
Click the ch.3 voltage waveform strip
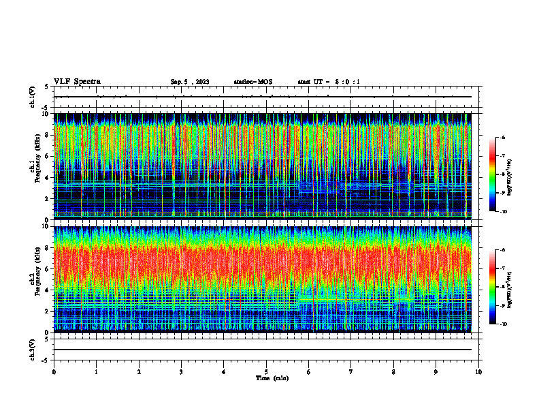tap(266, 350)
